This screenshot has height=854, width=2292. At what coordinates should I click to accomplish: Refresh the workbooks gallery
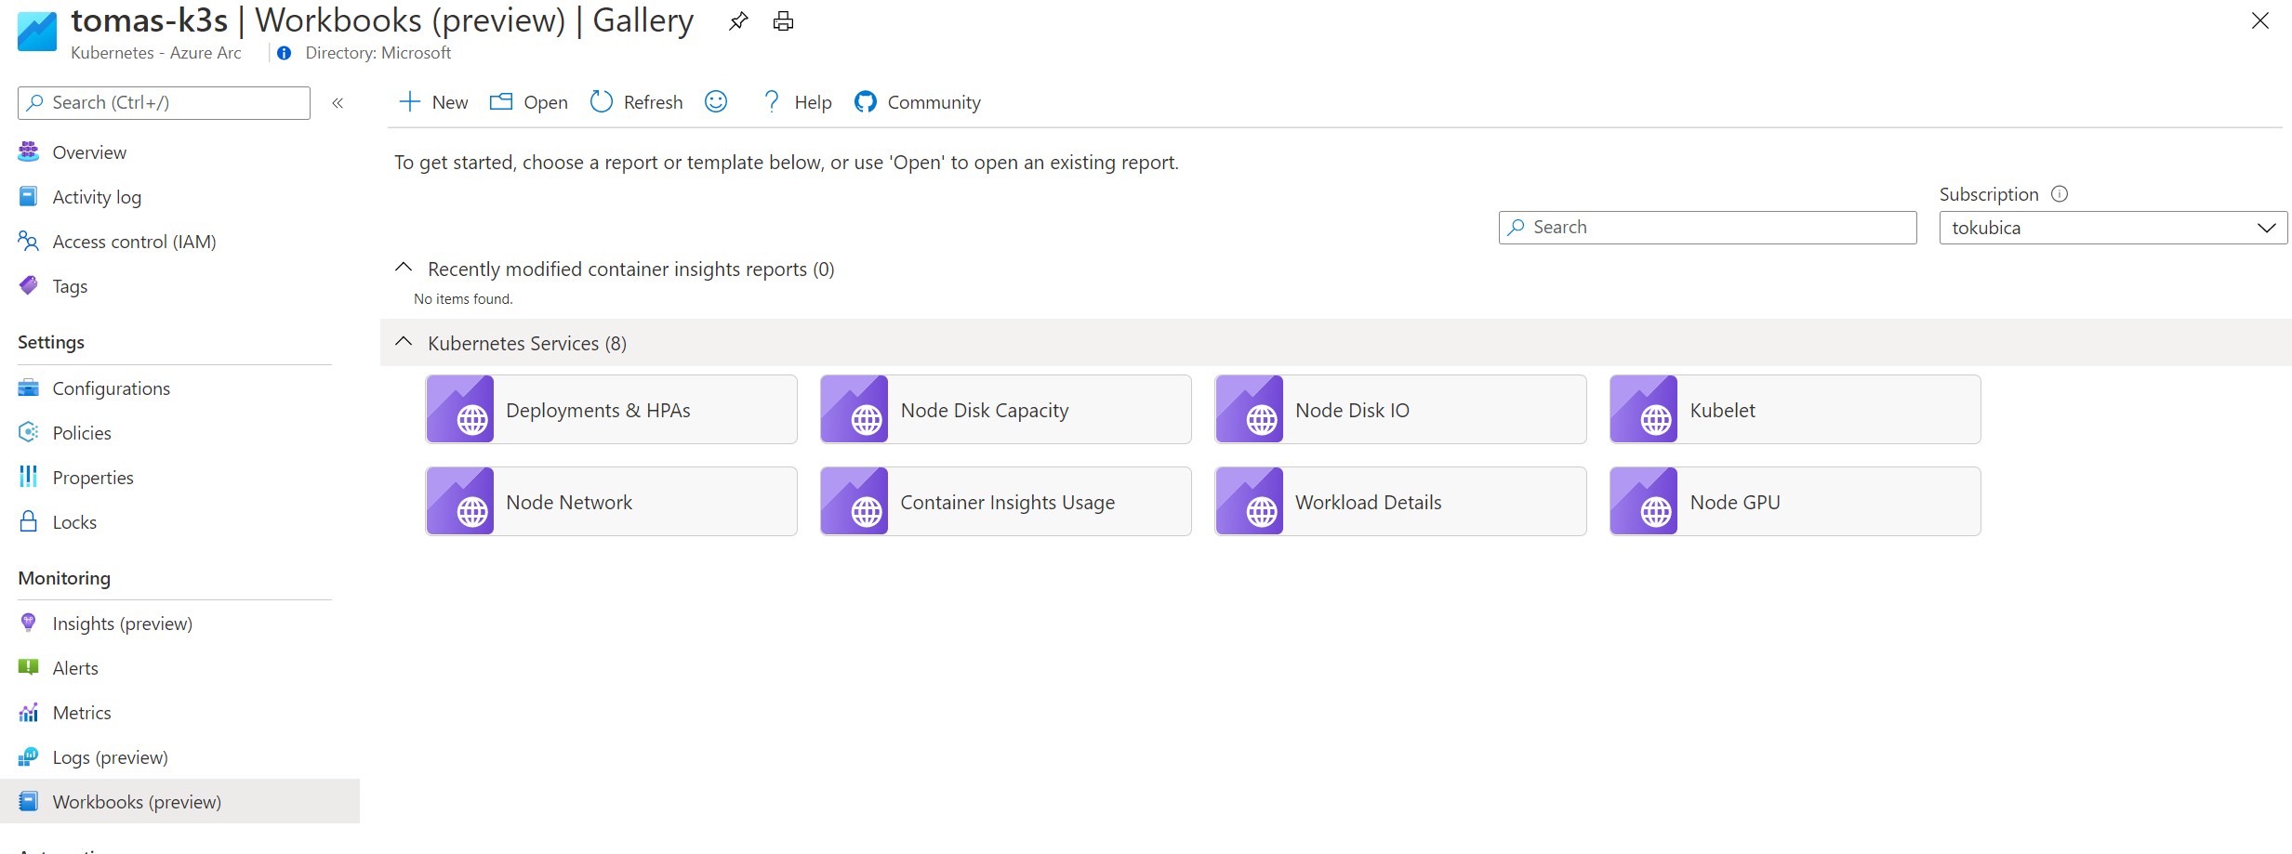tap(637, 102)
